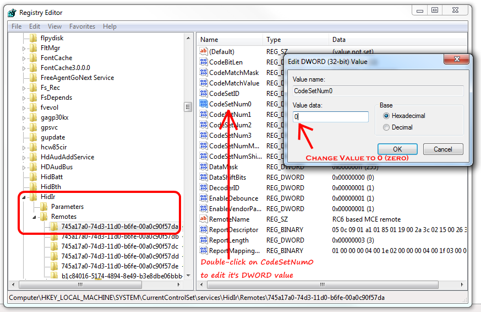Expand the FltMgr tree node
Screen dimensions: 481x312
pos(24,48)
